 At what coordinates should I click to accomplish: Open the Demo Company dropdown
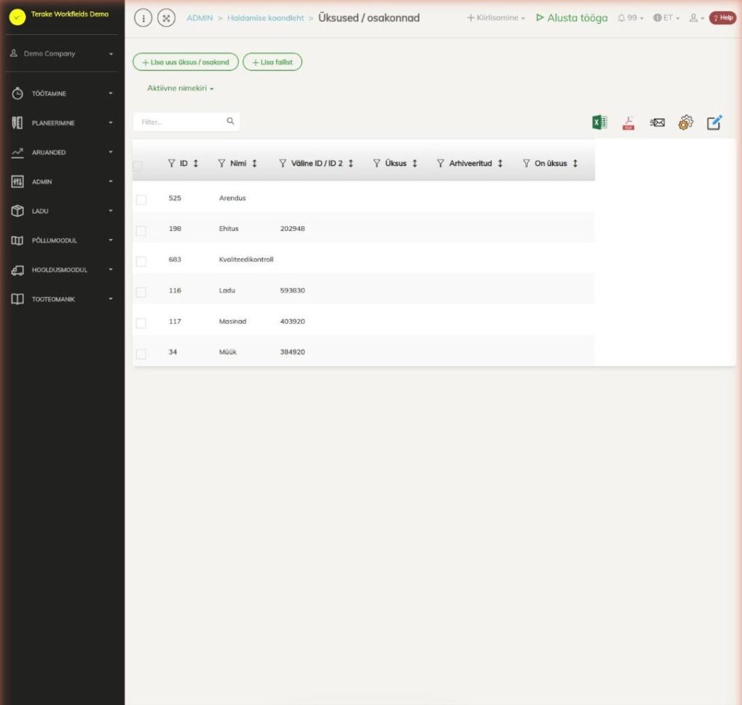pyautogui.click(x=62, y=54)
